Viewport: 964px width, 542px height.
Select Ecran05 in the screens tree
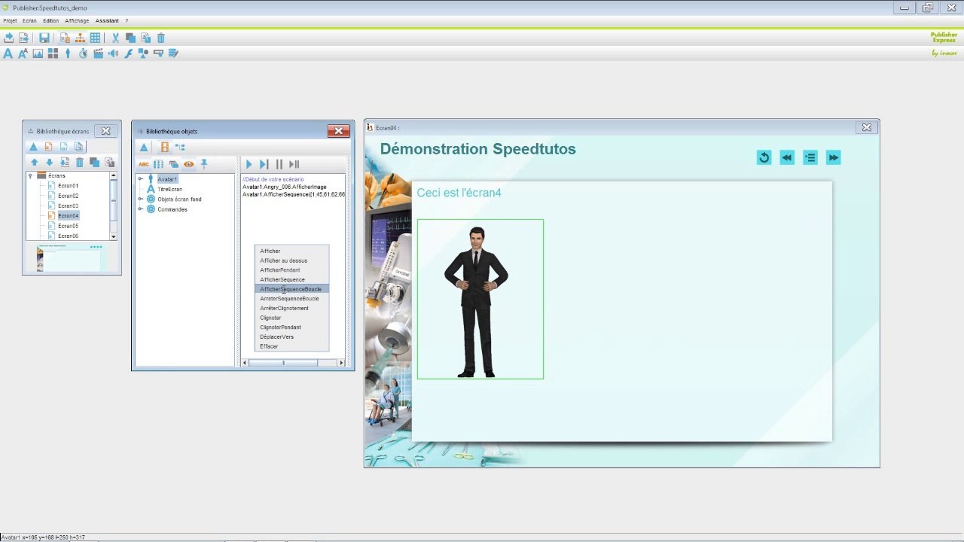point(68,226)
